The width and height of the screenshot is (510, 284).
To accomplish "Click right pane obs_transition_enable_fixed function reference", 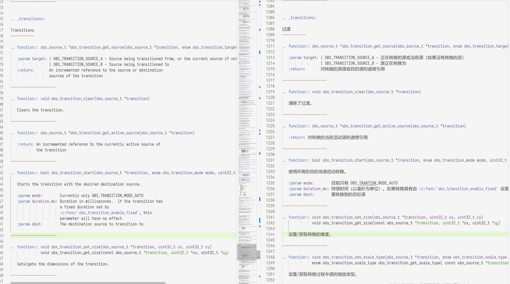I will pos(459,189).
